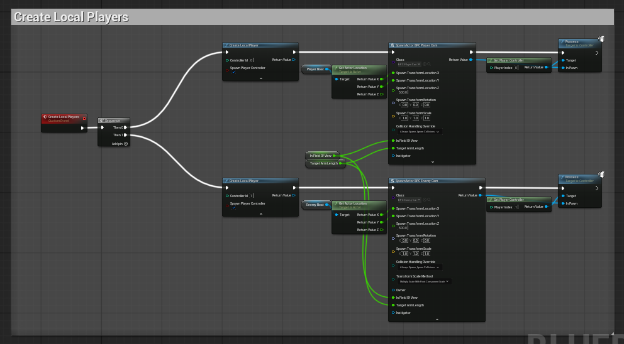Click browse-to-asset magnifier on Enemy Cam Class

(429, 200)
